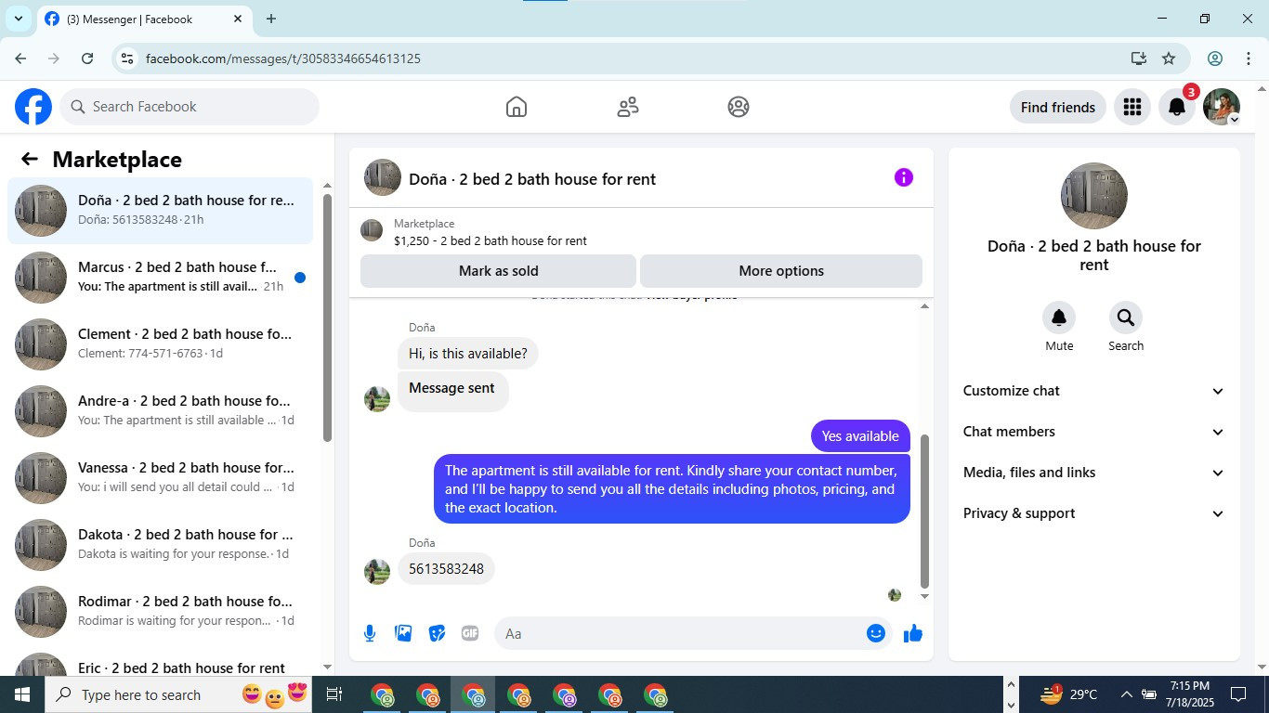Open the Facebook logo home link

click(x=33, y=107)
